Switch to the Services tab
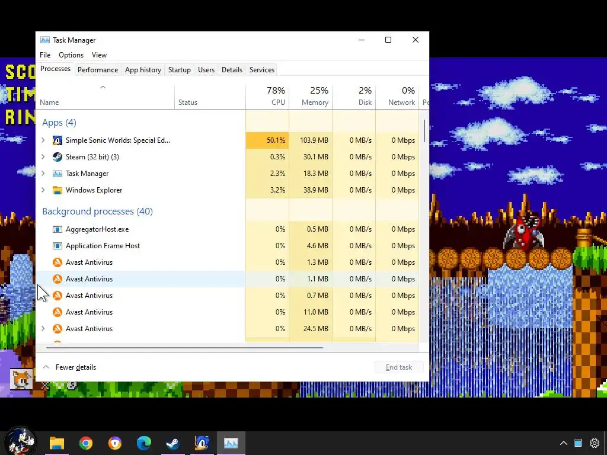The width and height of the screenshot is (607, 455). (261, 70)
